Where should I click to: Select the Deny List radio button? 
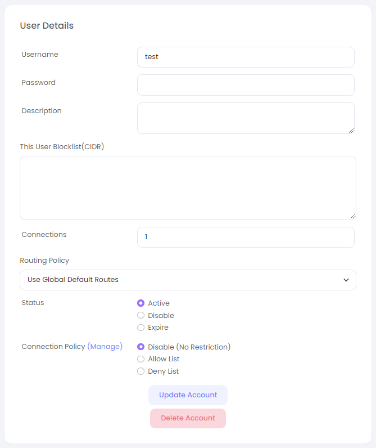tap(141, 371)
